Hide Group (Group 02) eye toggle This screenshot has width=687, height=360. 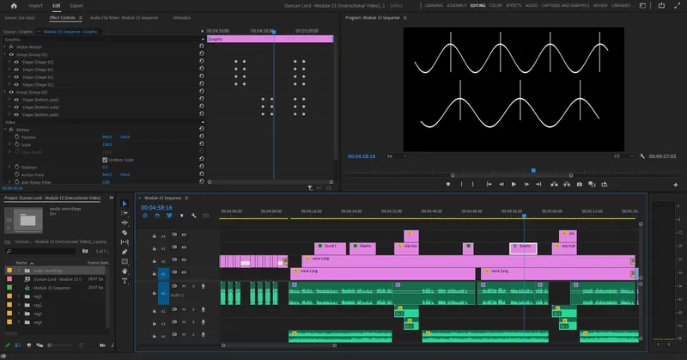(x=11, y=93)
